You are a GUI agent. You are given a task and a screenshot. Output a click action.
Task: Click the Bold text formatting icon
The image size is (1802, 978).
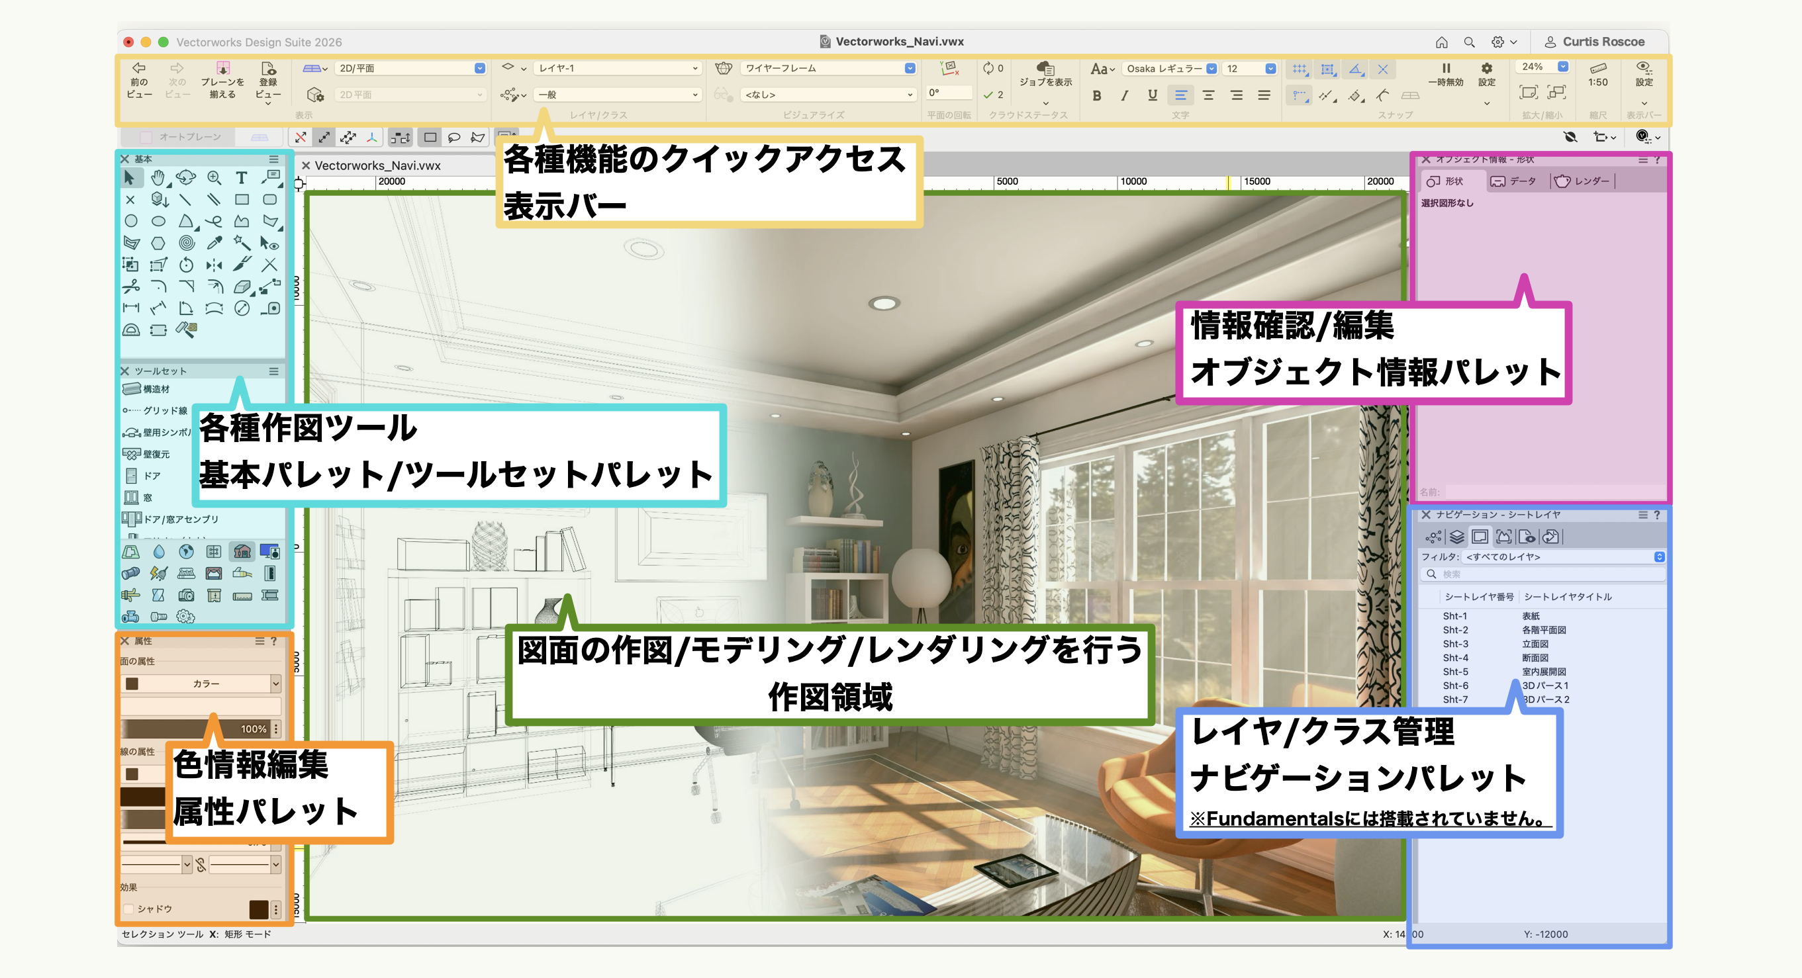(1097, 96)
